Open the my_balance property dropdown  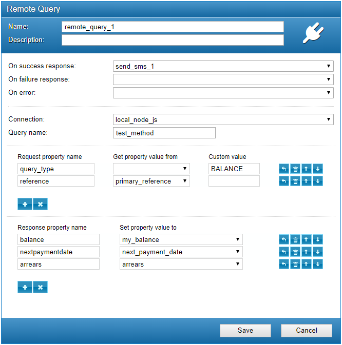coord(181,239)
